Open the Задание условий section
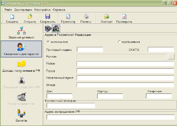The height and width of the screenshot is (126, 177). (x=21, y=33)
